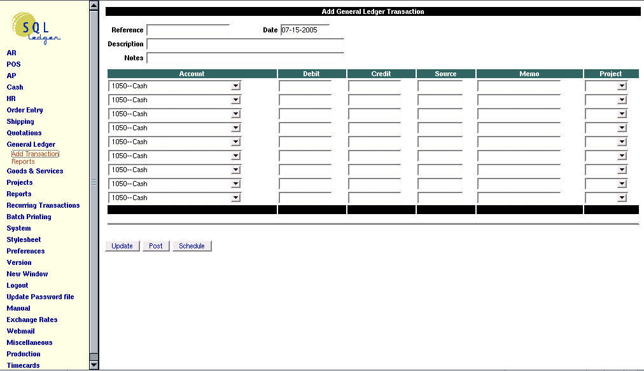Click the first row Debit field
Image resolution: width=644 pixels, height=371 pixels.
[x=305, y=86]
